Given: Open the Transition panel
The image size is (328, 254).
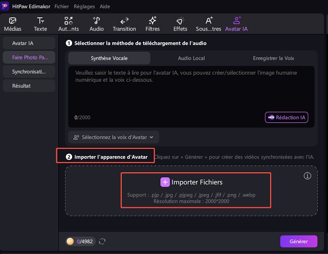Looking at the screenshot, I should click(x=124, y=24).
